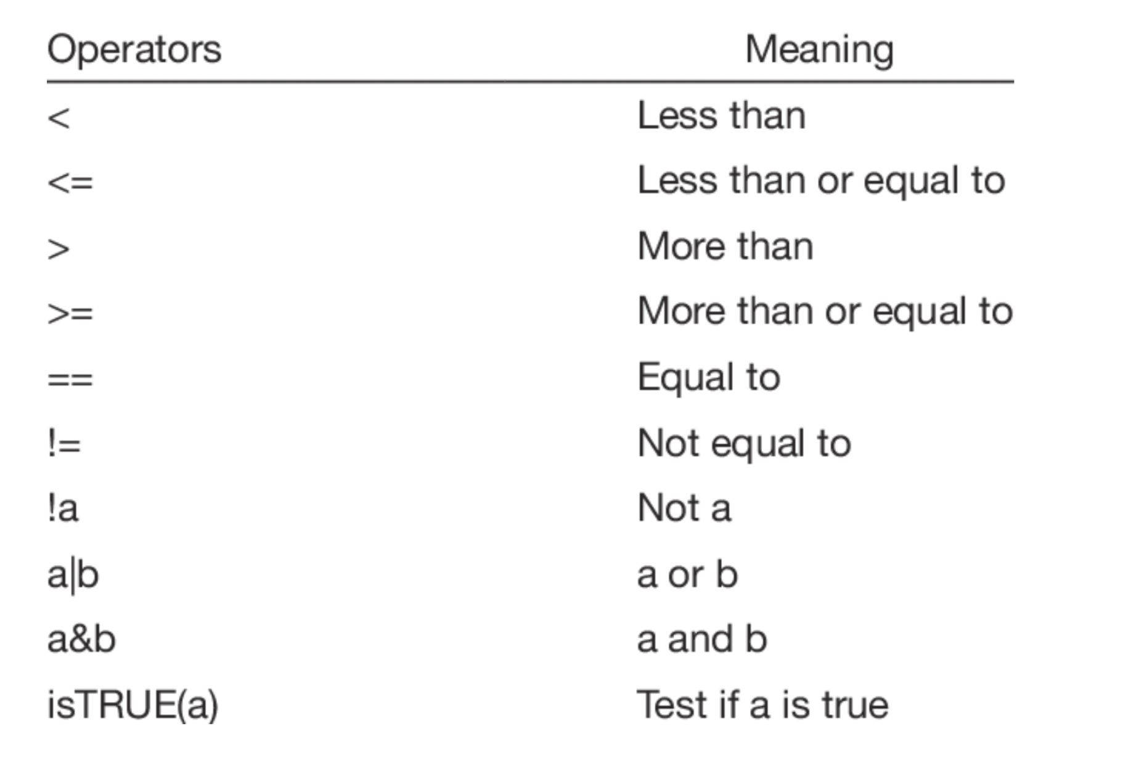This screenshot has width=1123, height=779.
Task: Select the "Less than" meaning text
Action: [721, 115]
